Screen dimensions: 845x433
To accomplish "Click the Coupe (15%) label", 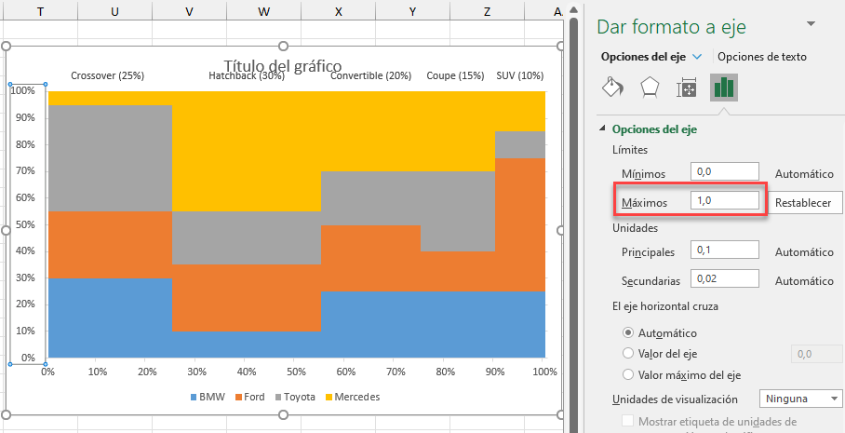I will click(455, 76).
